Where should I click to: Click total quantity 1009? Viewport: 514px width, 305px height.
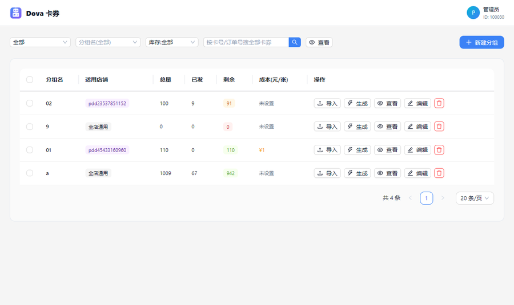click(x=166, y=173)
